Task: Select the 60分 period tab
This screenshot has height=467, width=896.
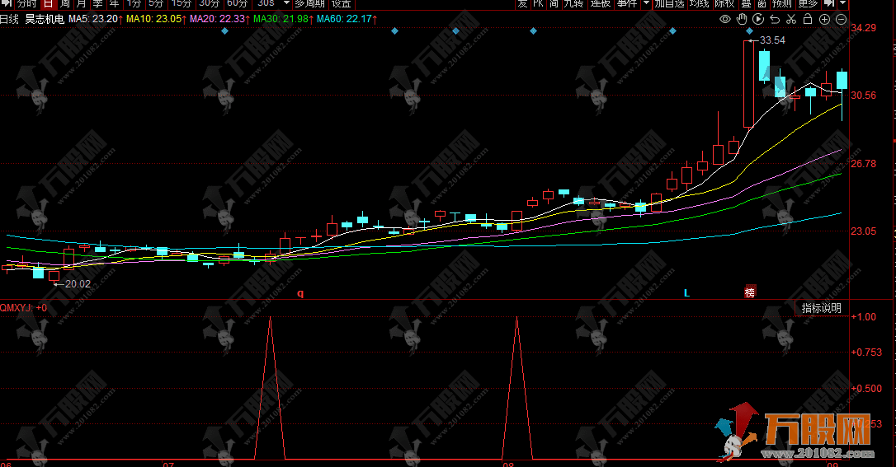Action: click(238, 4)
